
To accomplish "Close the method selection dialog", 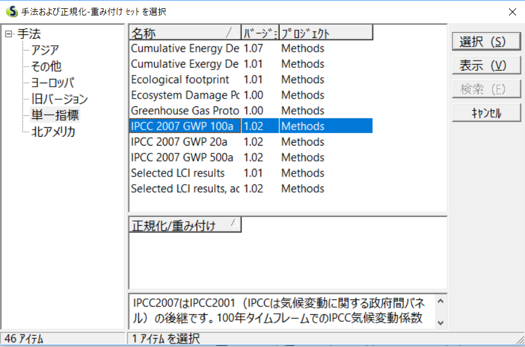I will pos(512,12).
